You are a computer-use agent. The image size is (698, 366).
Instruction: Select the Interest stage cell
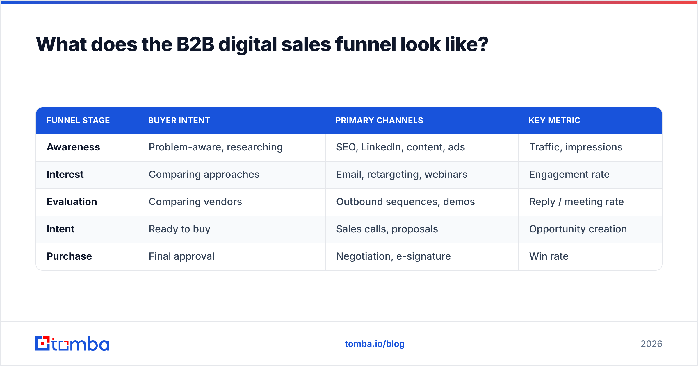[x=87, y=175]
